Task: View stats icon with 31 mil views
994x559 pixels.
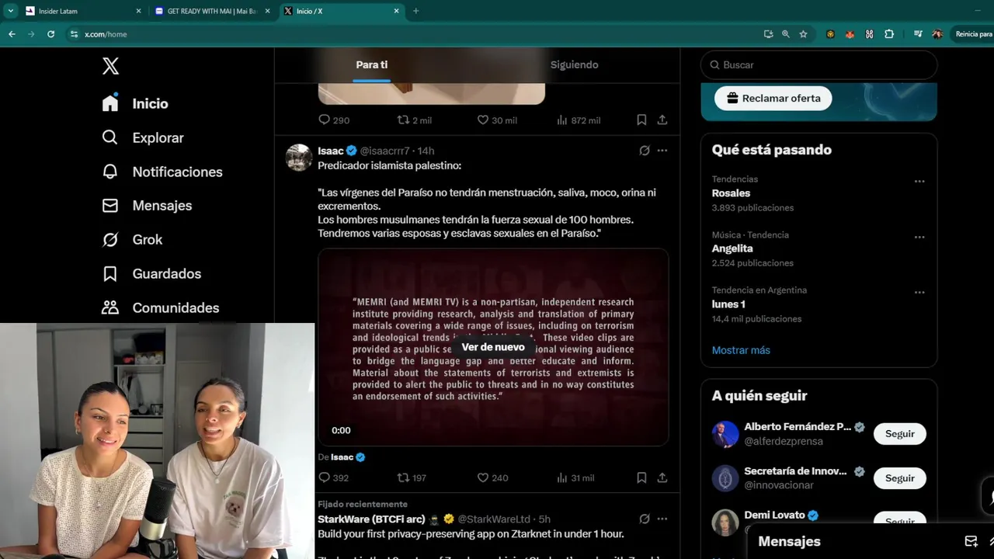Action: [562, 477]
